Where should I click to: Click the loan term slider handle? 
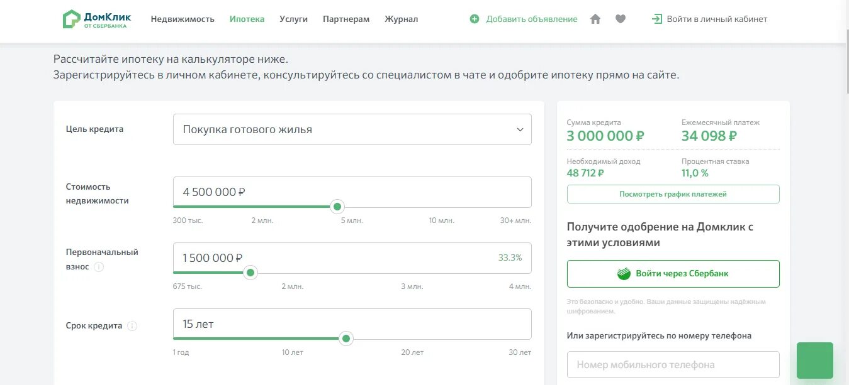(x=346, y=339)
